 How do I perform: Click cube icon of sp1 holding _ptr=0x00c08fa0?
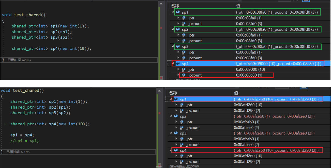[178, 12]
